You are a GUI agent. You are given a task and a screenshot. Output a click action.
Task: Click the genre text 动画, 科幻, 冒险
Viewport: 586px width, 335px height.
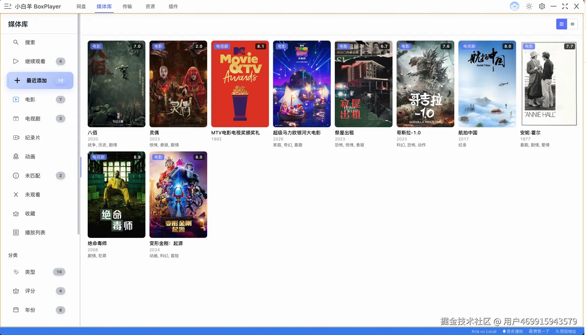[164, 256]
